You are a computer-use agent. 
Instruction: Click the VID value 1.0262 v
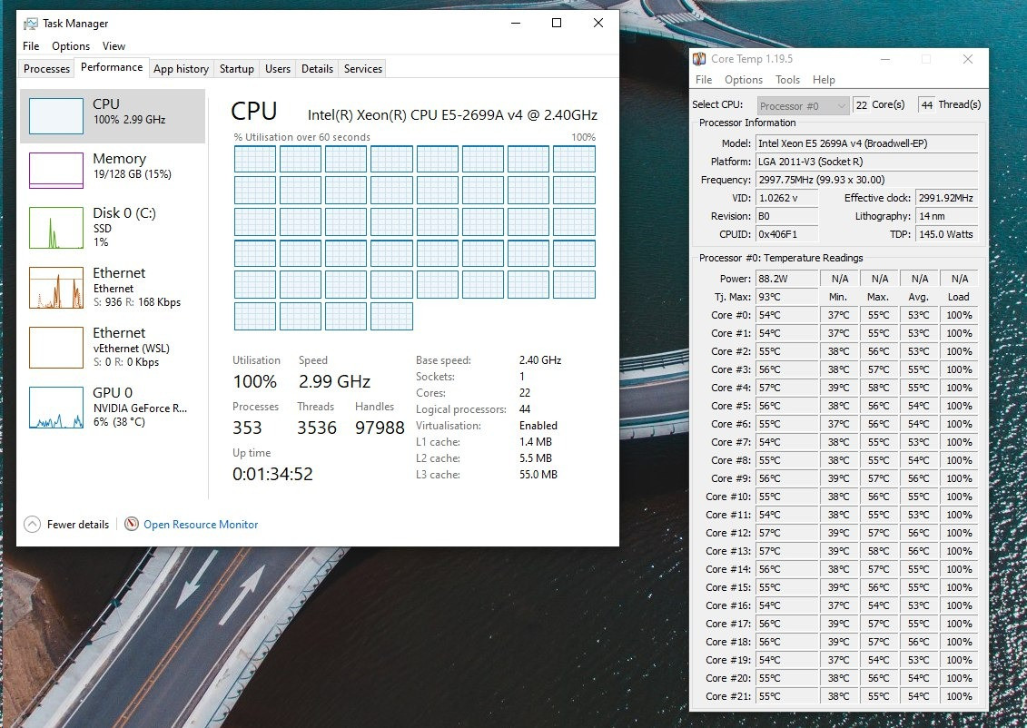click(x=786, y=198)
